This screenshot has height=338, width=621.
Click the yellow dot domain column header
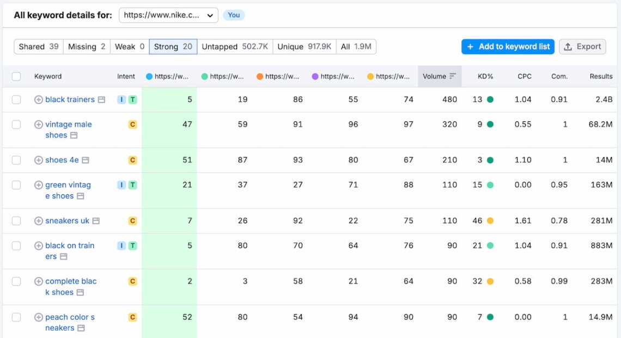[x=388, y=76]
